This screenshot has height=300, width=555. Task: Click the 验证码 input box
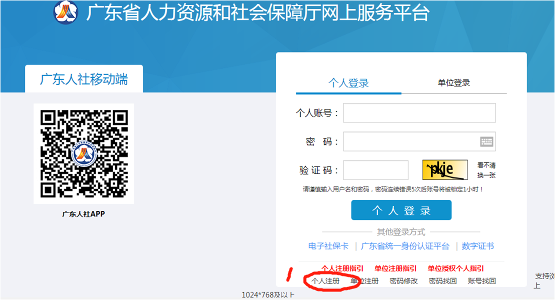pyautogui.click(x=375, y=170)
